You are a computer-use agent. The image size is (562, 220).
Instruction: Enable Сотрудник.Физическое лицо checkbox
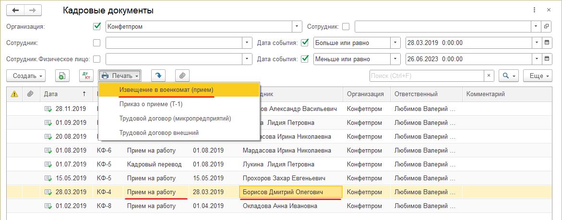[96, 59]
